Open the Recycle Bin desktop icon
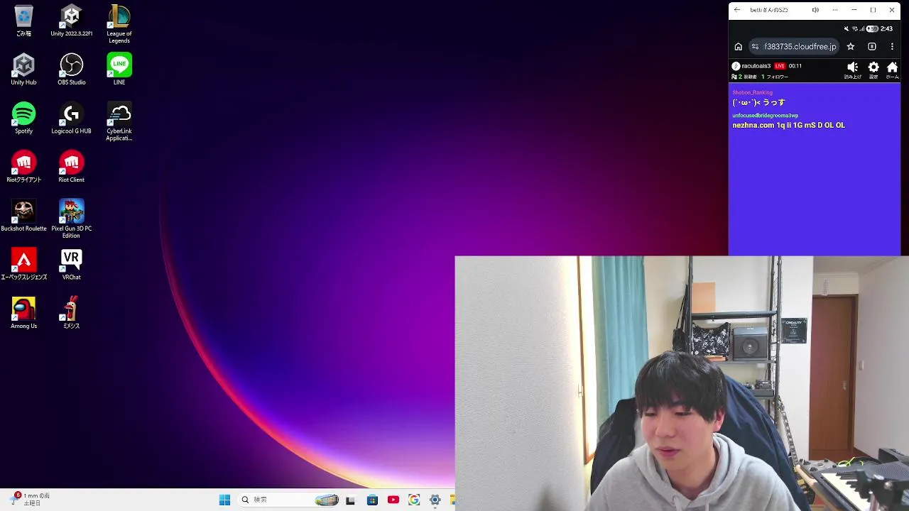Screen dimensions: 909x511 (23, 21)
